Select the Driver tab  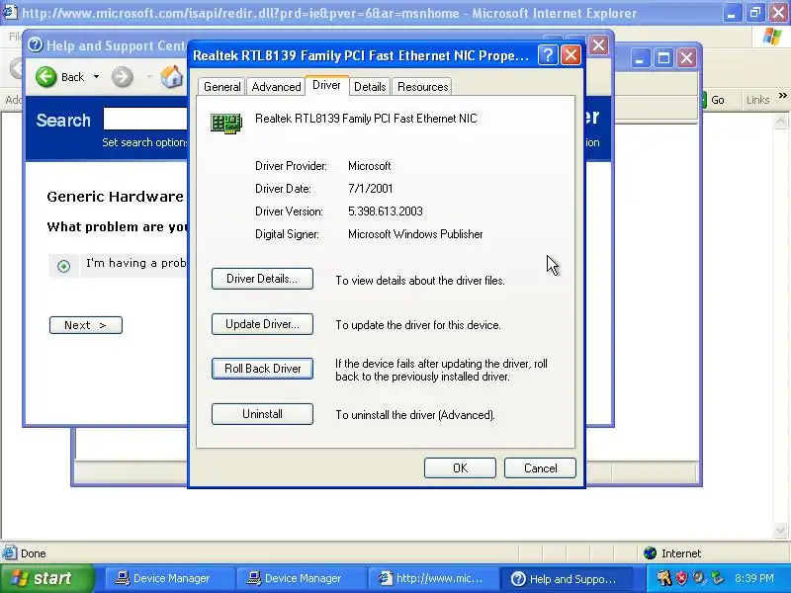pos(326,85)
